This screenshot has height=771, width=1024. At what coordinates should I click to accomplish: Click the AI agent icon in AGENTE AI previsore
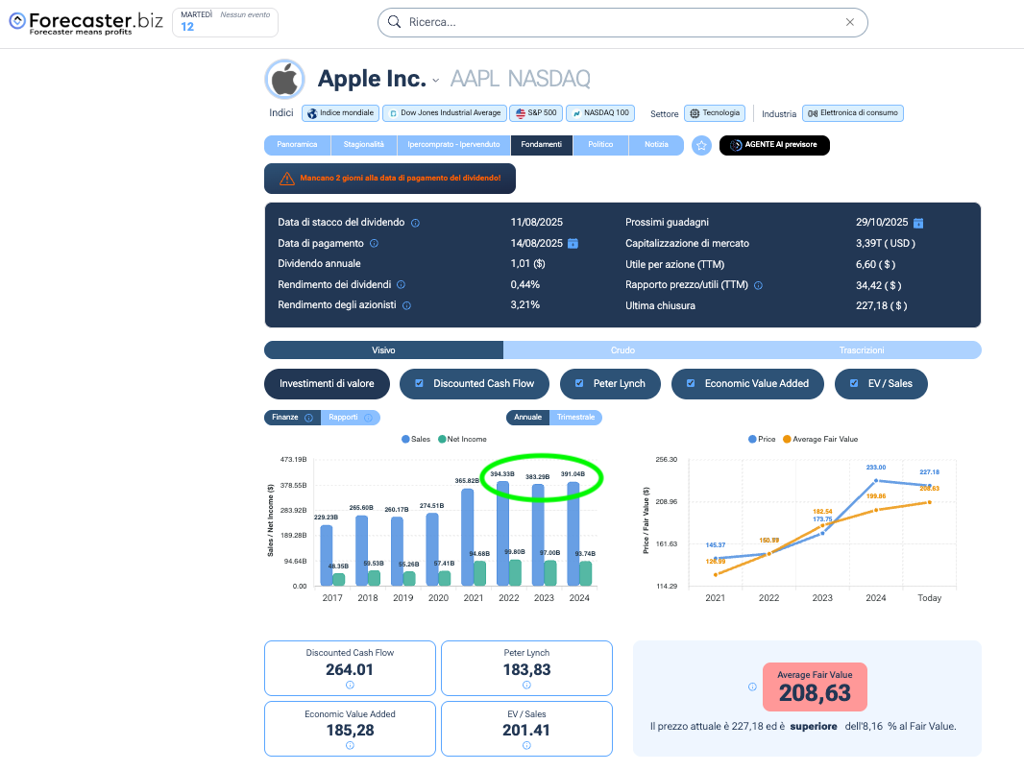pos(736,145)
